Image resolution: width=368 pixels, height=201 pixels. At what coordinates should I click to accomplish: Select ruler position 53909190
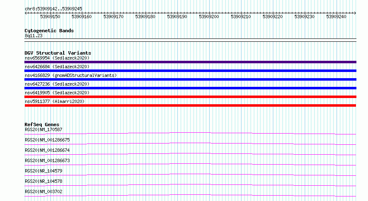click(x=177, y=17)
